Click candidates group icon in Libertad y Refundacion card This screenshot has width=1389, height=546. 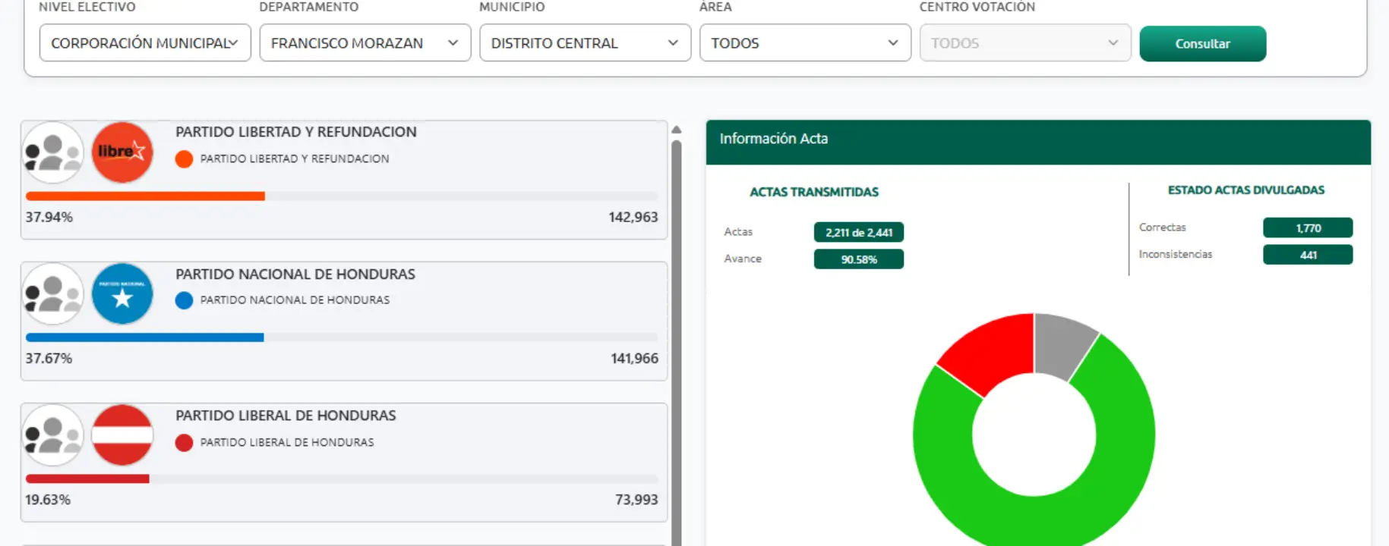point(52,152)
